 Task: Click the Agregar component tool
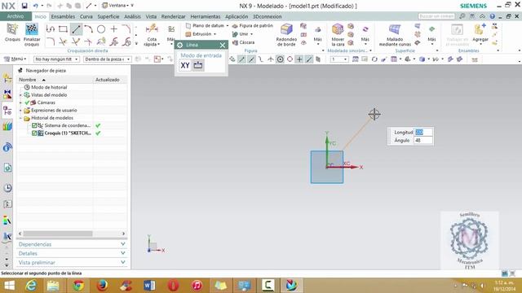(480, 33)
